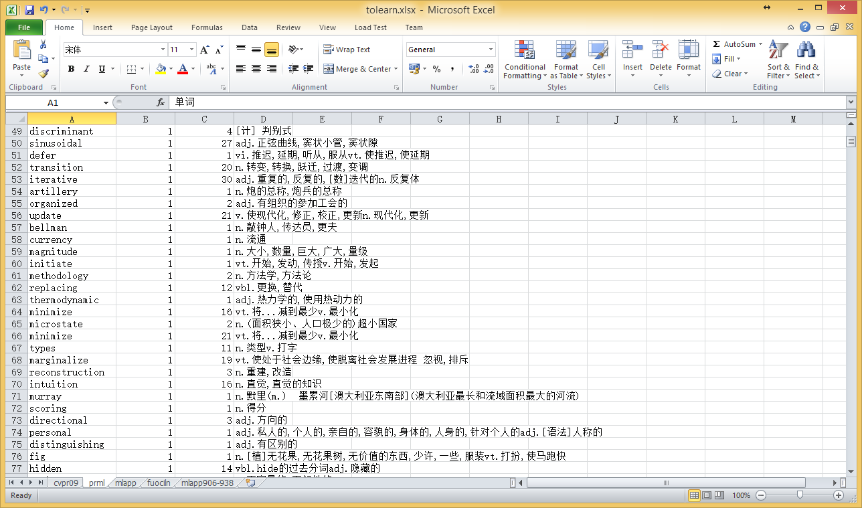Select the mlapp906-938 sheet tab
This screenshot has height=508, width=862.
click(x=207, y=483)
